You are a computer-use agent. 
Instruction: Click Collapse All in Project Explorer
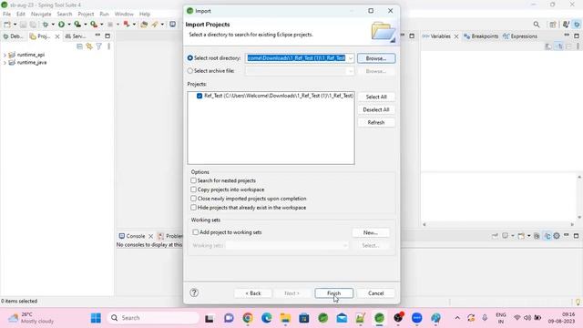pyautogui.click(x=79, y=46)
